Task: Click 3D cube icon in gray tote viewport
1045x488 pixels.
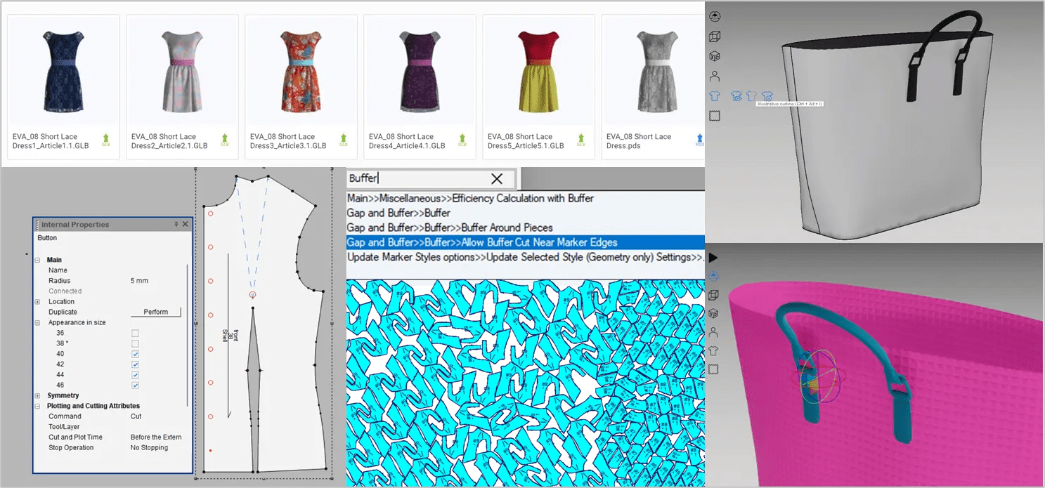Action: point(715,56)
